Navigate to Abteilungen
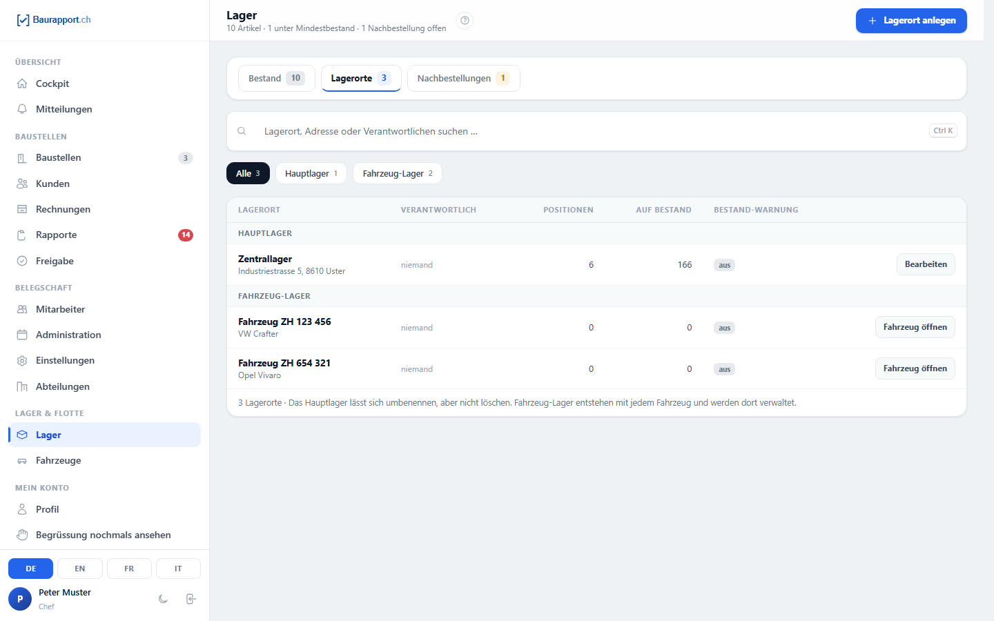994x621 pixels. [104, 386]
